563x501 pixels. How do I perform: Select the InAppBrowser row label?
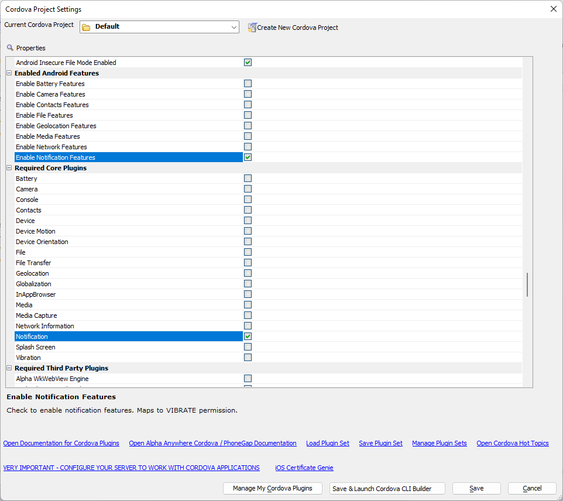pyautogui.click(x=36, y=294)
